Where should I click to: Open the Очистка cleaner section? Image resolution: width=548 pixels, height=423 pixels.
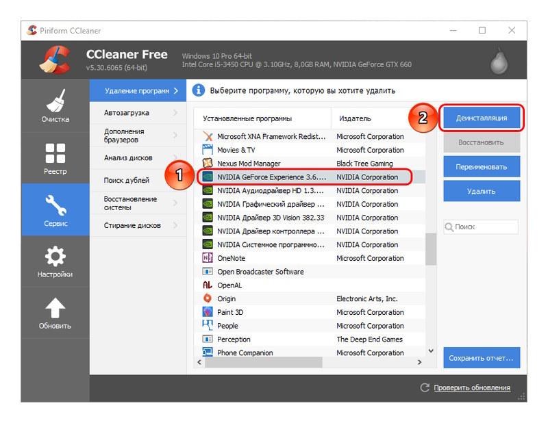tap(55, 106)
